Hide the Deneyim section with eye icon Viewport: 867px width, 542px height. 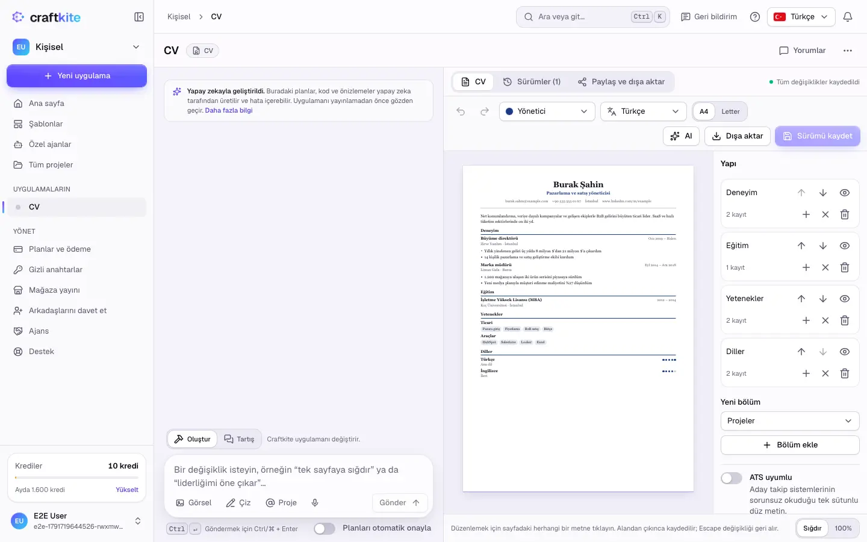tap(845, 193)
